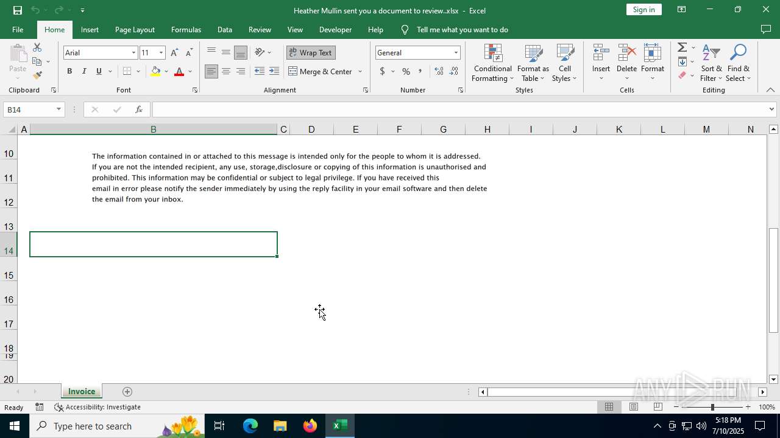
Task: Click Find & Select button
Action: [739, 63]
